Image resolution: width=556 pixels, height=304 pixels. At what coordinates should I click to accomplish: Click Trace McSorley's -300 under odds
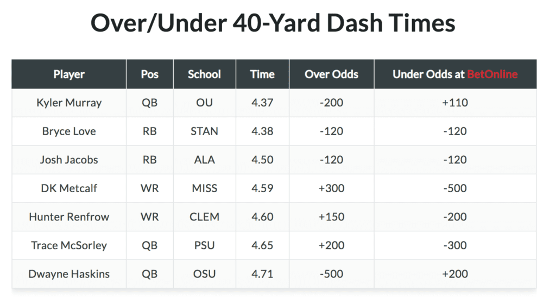click(x=455, y=245)
